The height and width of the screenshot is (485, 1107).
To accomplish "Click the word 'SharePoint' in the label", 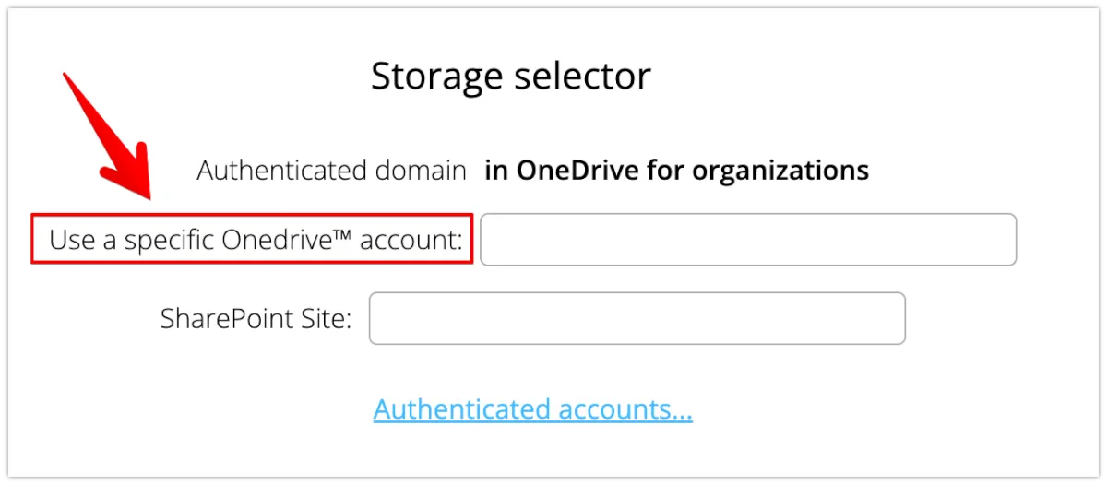I will point(228,319).
